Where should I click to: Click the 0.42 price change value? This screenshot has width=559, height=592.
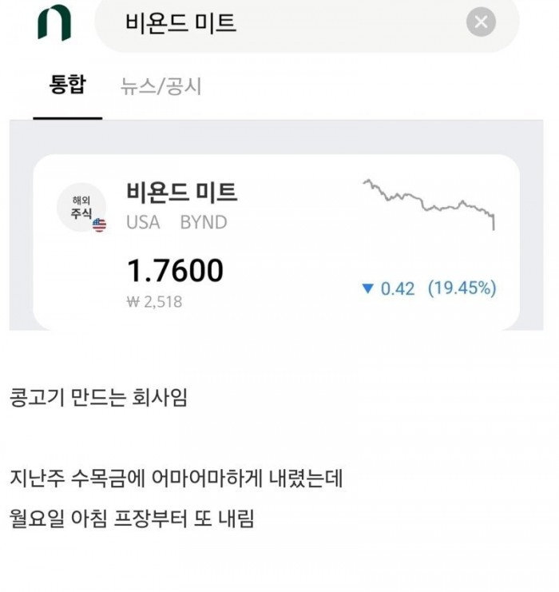tap(398, 288)
